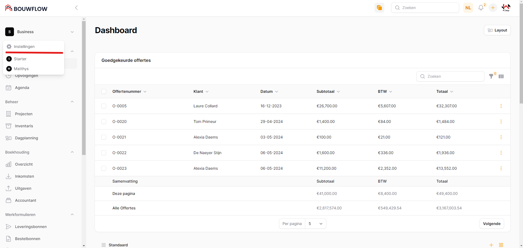Image resolution: width=523 pixels, height=248 pixels.
Task: Open row actions menu for O-0022
Action: [501, 153]
